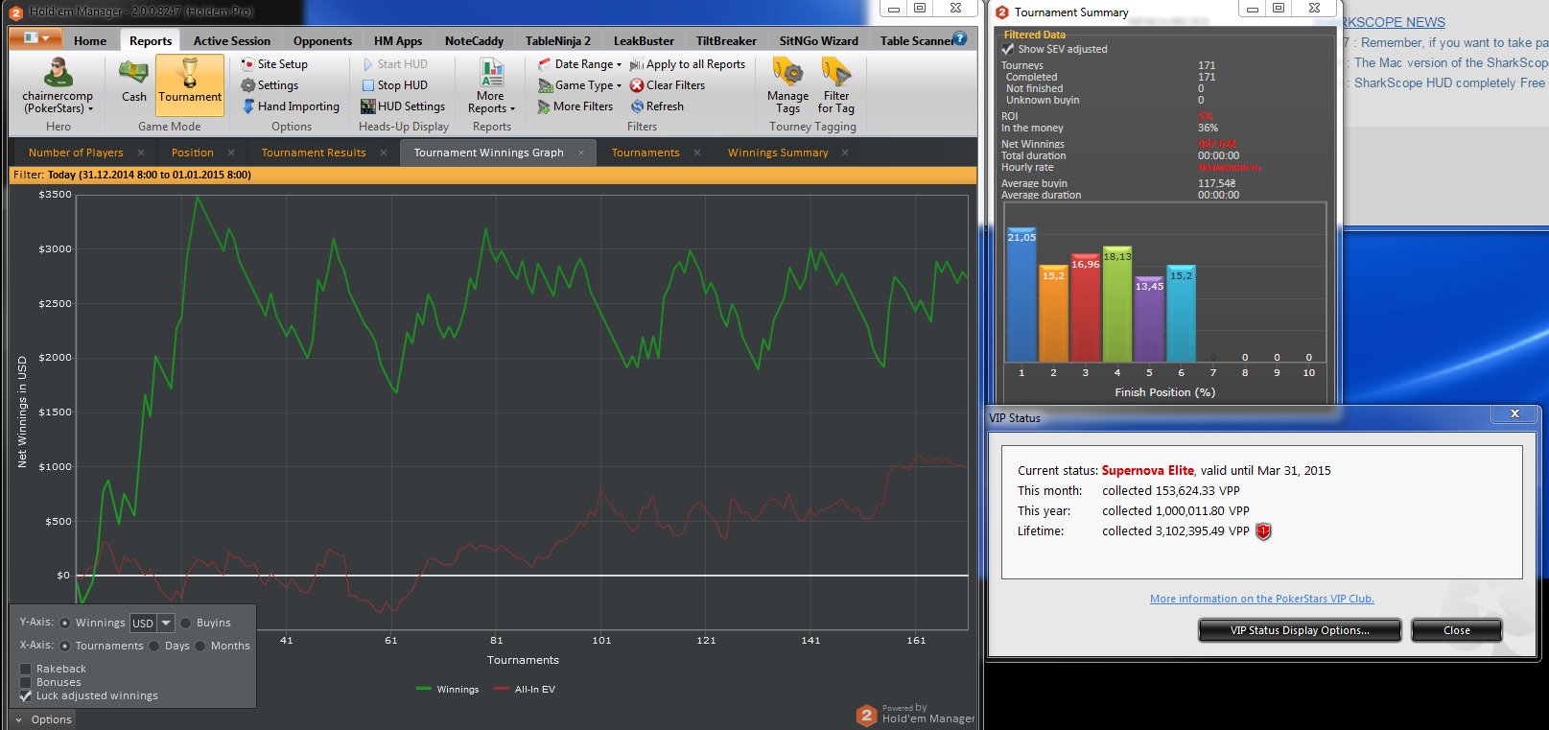Screen dimensions: 1549x730
Task: Open the More Reports menu
Action: pos(491,86)
